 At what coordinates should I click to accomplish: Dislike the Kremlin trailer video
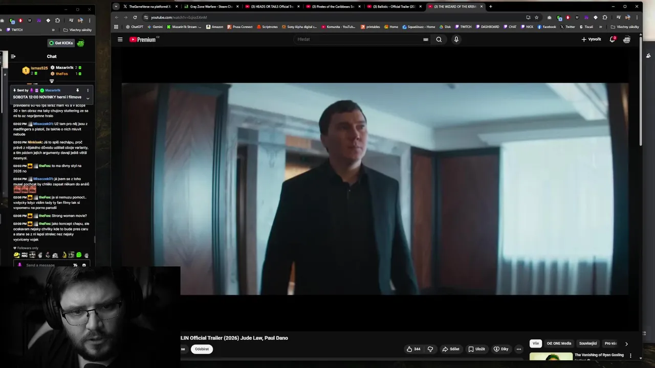430,349
